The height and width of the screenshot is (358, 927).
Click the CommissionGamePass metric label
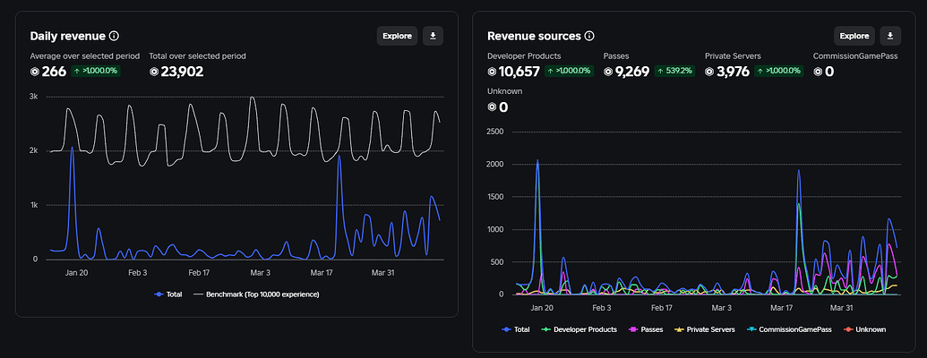(x=854, y=56)
